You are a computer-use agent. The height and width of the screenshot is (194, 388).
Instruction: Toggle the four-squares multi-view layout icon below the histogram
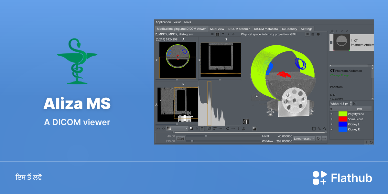215,128
